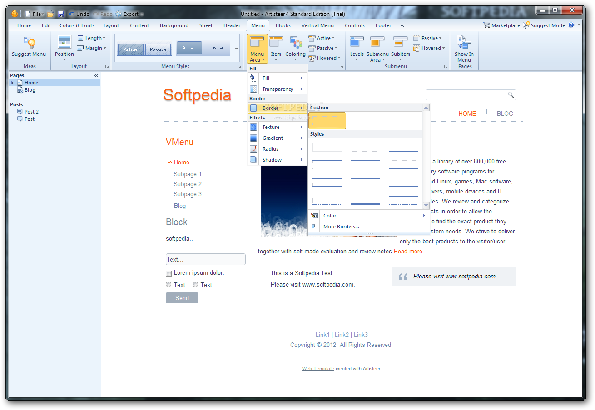Select the first Text radio button
This screenshot has width=595, height=410.
click(x=169, y=285)
